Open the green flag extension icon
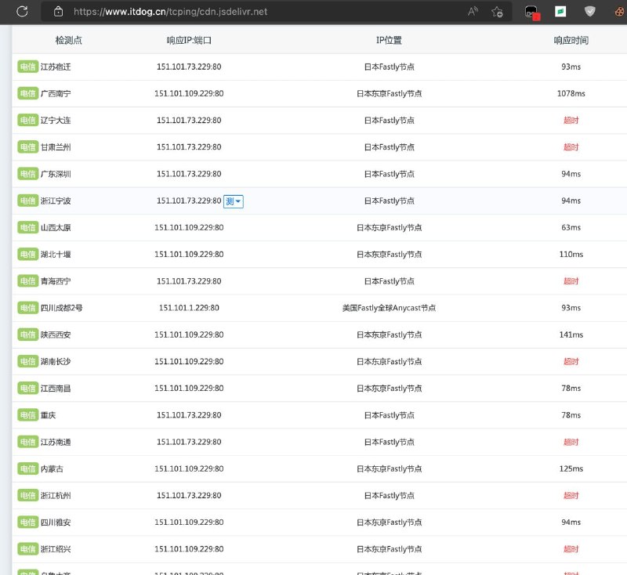Screen dimensions: 627x575 tap(560, 12)
